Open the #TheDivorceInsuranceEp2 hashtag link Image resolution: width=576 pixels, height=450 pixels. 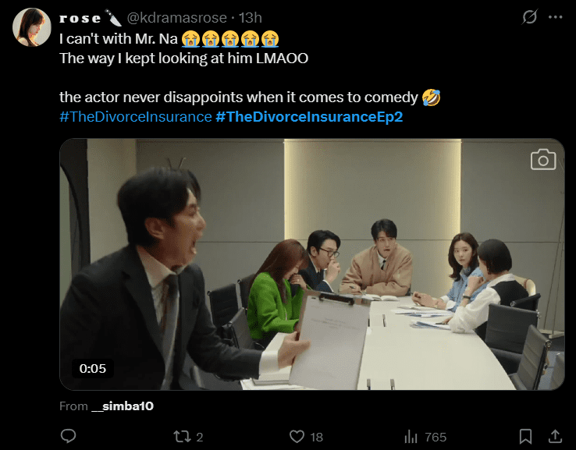coord(309,116)
